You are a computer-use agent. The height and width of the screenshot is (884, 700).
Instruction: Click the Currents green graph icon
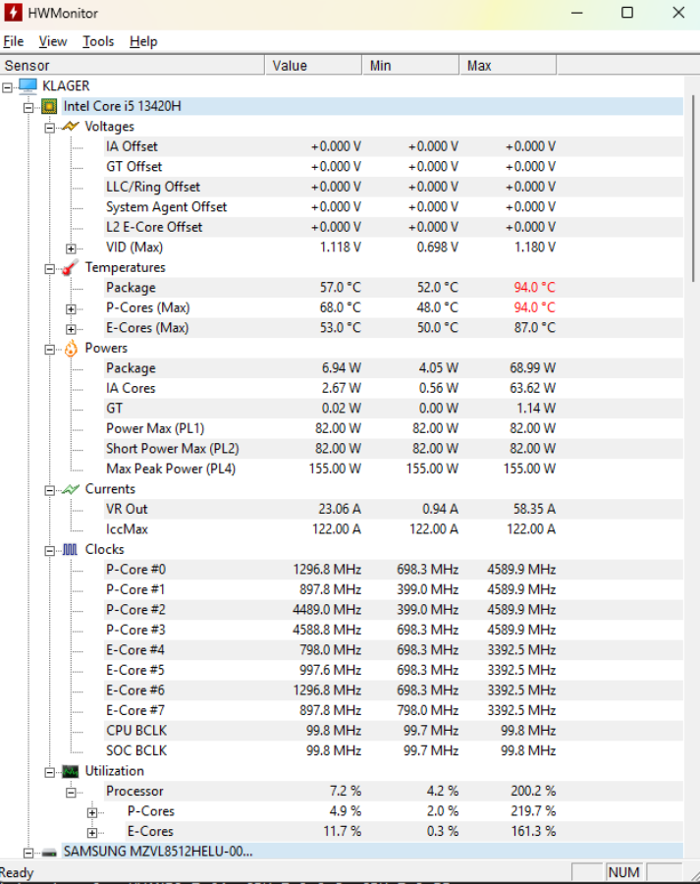click(x=71, y=489)
